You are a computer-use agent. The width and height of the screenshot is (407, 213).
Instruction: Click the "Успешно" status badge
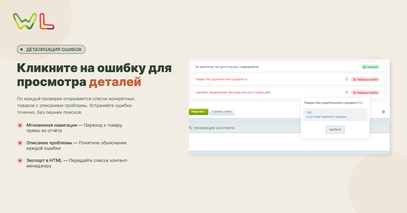click(x=370, y=67)
